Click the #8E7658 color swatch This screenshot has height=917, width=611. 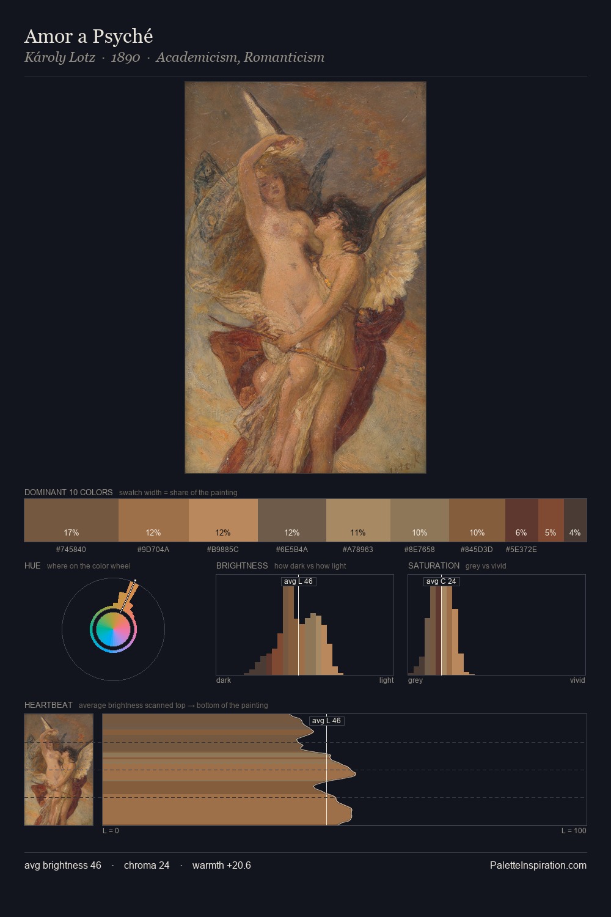point(420,520)
